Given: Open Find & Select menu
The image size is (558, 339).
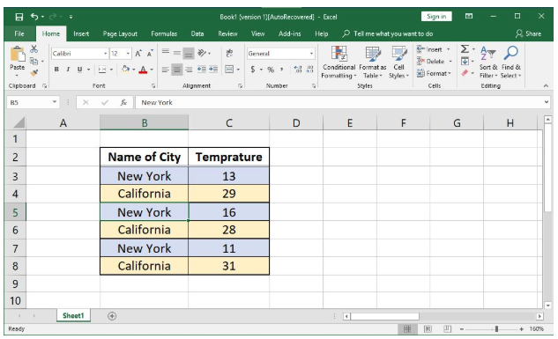Looking at the screenshot, I should 510,63.
